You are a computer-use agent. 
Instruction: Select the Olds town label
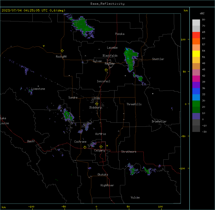tap(97, 98)
